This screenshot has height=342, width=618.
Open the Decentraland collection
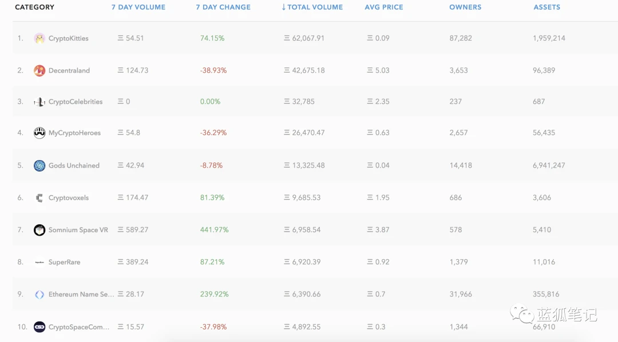point(69,70)
